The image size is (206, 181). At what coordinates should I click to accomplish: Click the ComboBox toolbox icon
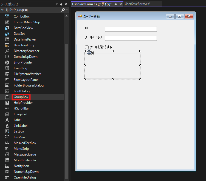pos(7,16)
